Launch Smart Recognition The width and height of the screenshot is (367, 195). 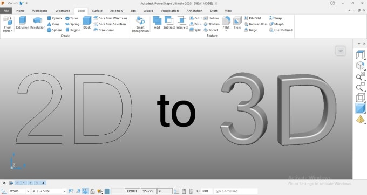pyautogui.click(x=140, y=24)
